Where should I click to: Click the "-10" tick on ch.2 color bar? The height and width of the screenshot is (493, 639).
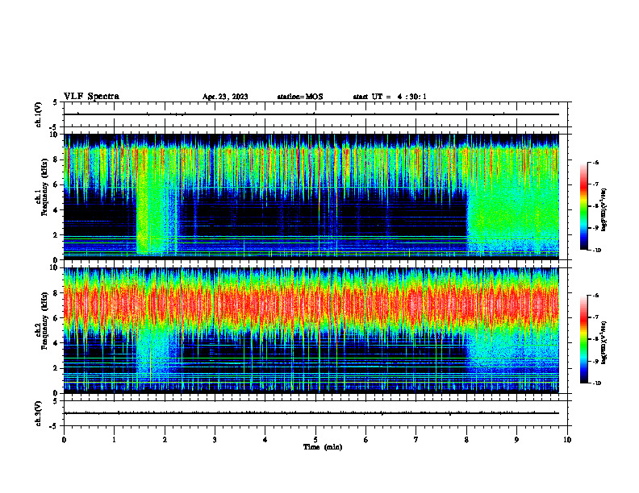point(596,383)
